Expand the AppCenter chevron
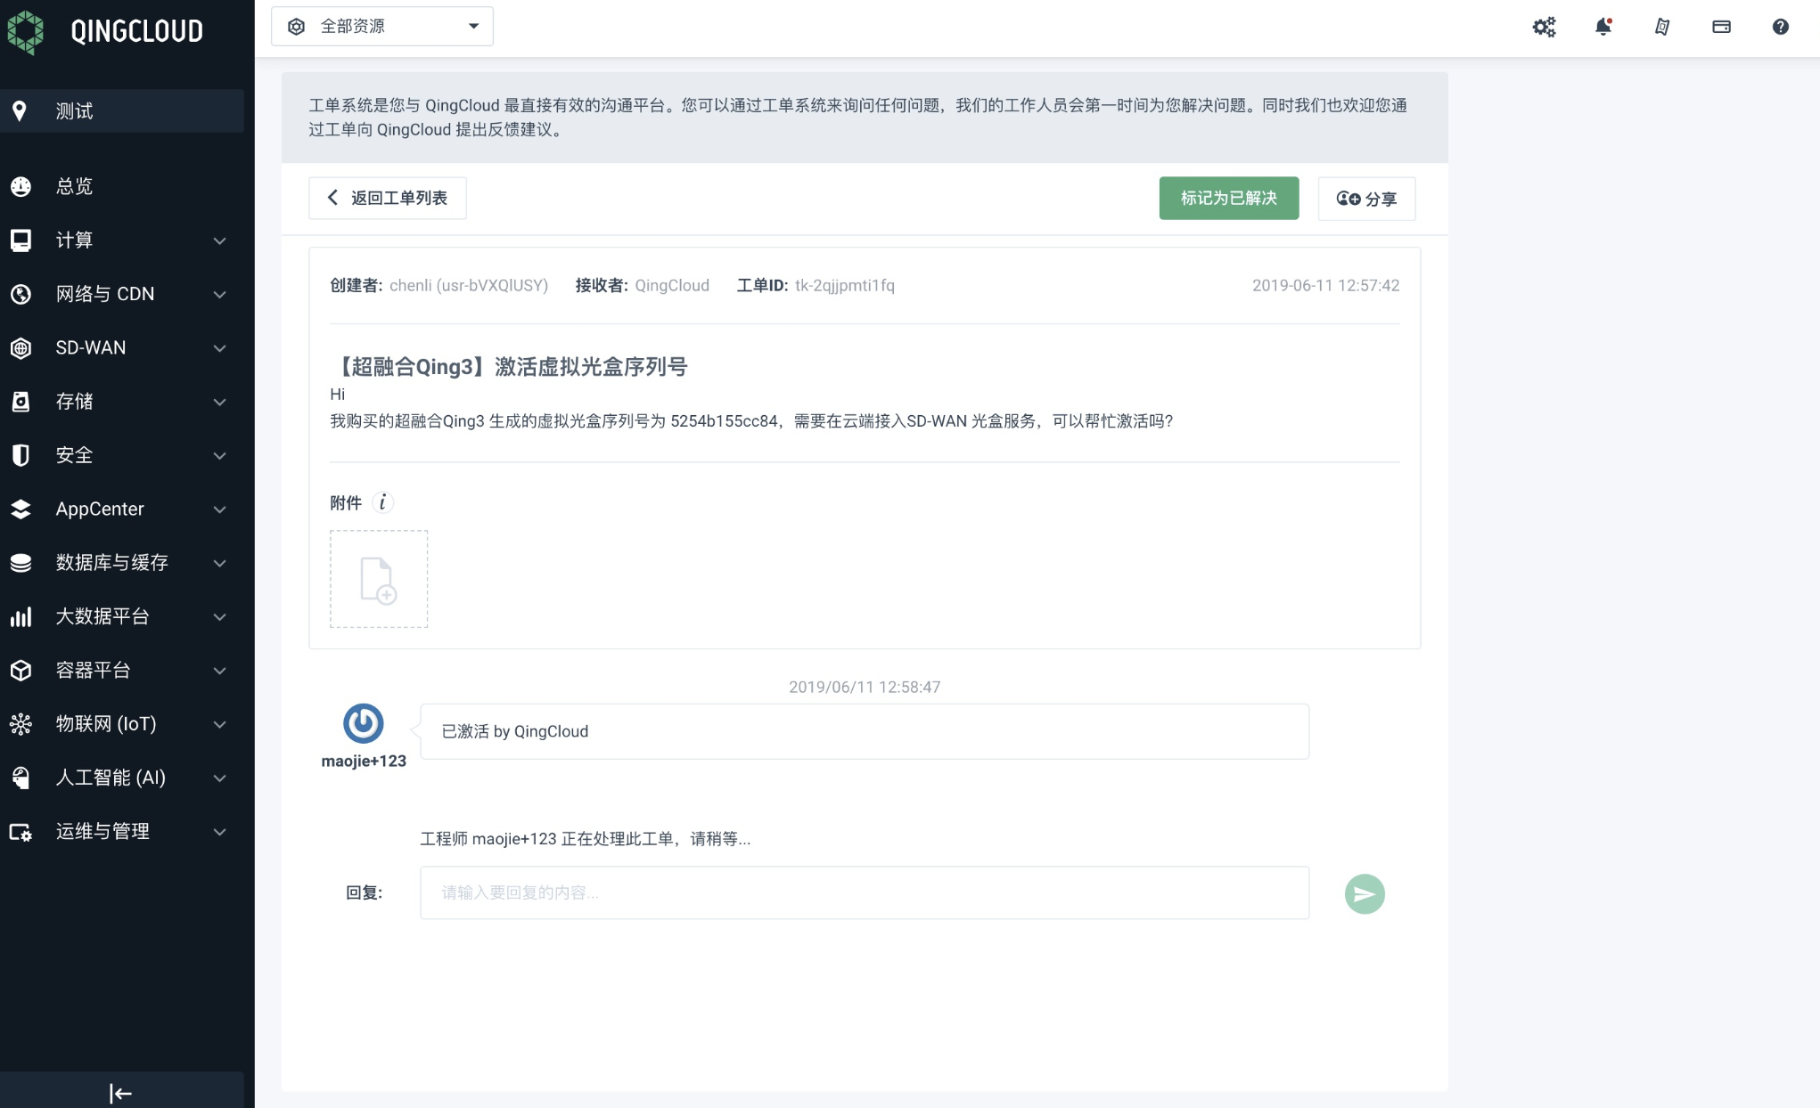 pos(219,509)
